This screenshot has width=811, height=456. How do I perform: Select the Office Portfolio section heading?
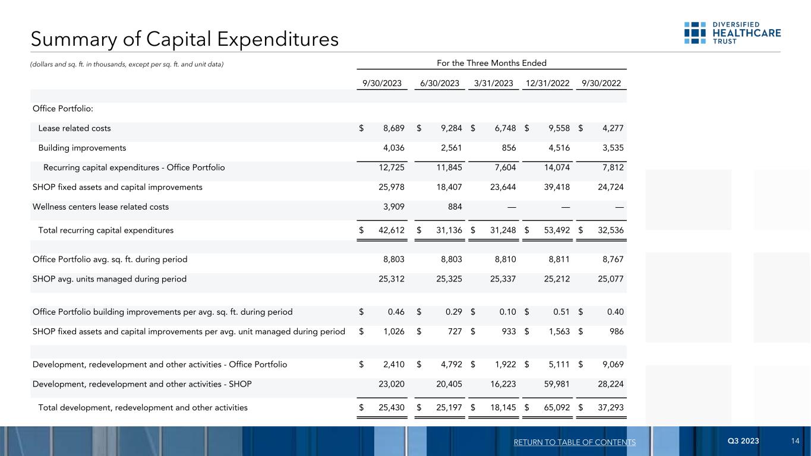[x=62, y=109]
